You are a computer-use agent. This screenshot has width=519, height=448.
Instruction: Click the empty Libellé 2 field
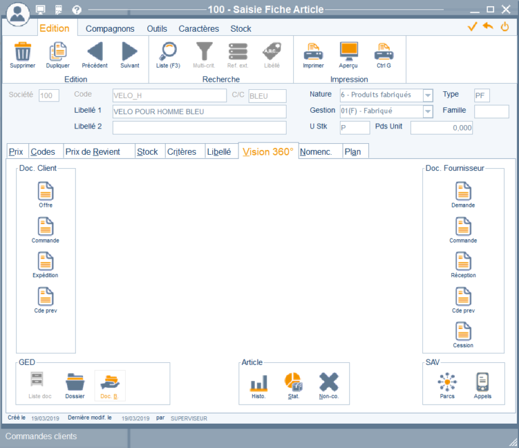coord(199,128)
